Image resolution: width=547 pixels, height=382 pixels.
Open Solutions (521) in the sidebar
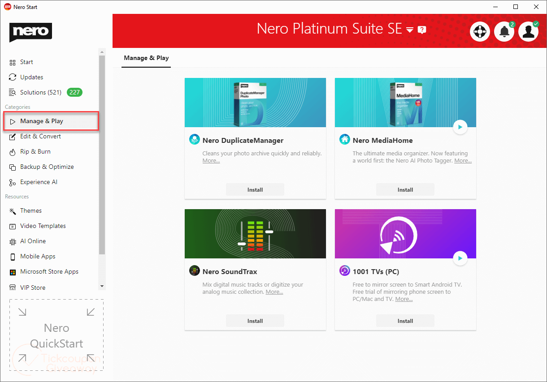40,92
